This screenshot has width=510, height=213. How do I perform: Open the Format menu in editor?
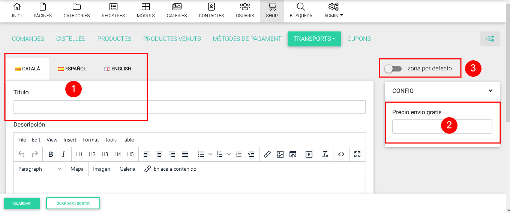[x=90, y=140]
